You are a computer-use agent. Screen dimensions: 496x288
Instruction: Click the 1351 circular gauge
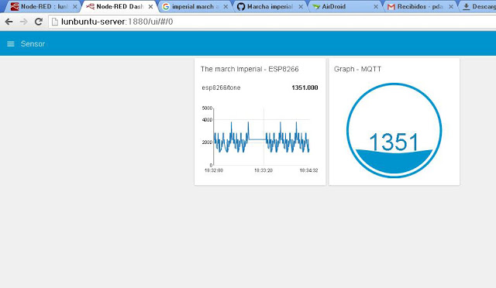[x=394, y=130]
